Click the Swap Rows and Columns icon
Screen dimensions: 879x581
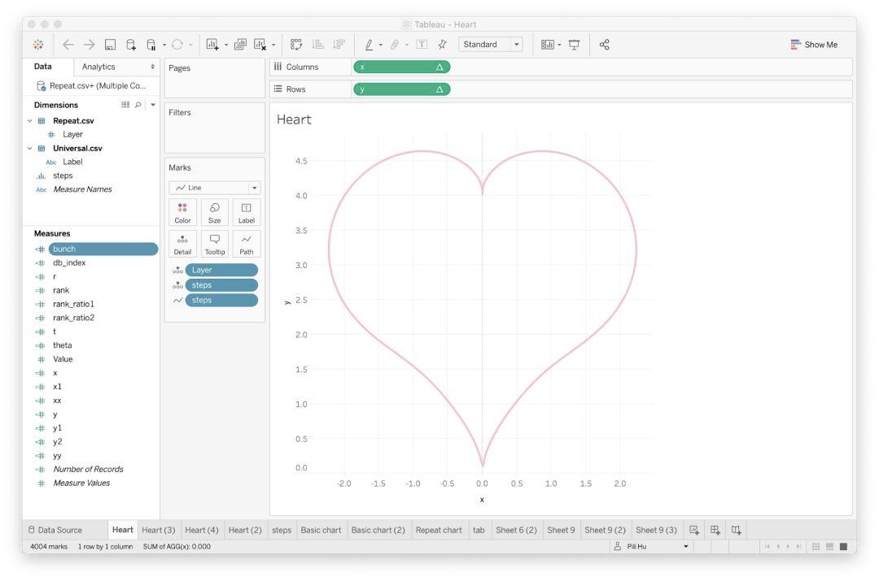pyautogui.click(x=295, y=45)
